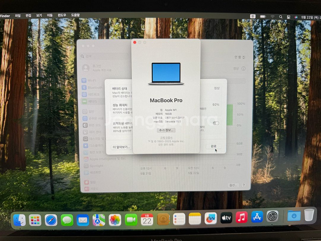Screen dimensions: 321x241
Task: Open the 규제 인증서 link
Action: point(166,138)
